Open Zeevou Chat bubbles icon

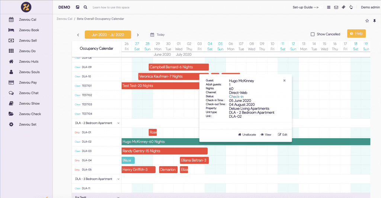pos(11,93)
